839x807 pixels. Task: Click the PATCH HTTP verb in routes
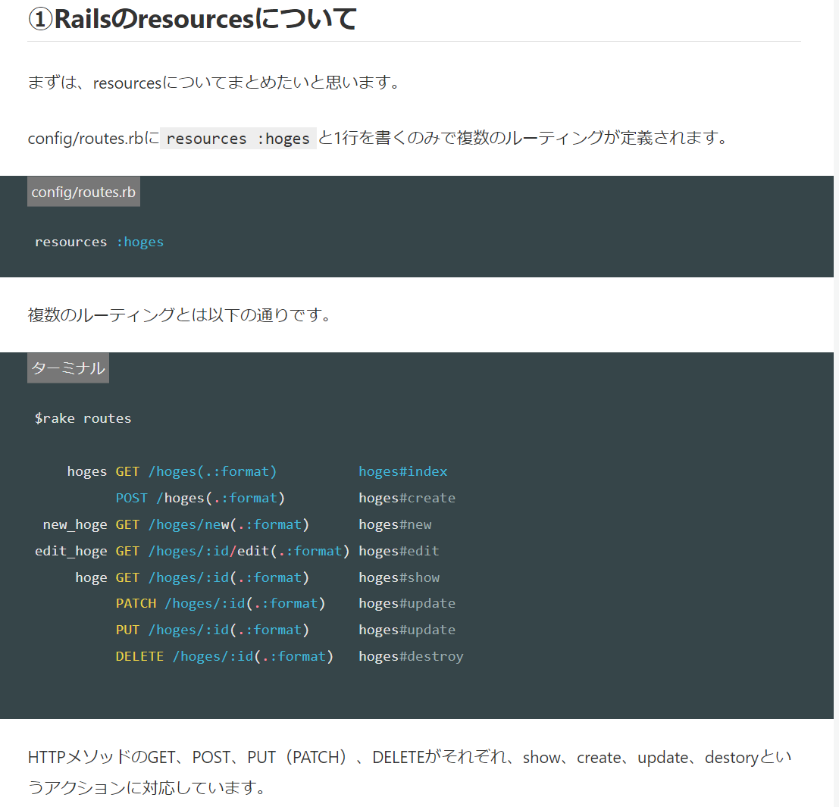pyautogui.click(x=136, y=603)
